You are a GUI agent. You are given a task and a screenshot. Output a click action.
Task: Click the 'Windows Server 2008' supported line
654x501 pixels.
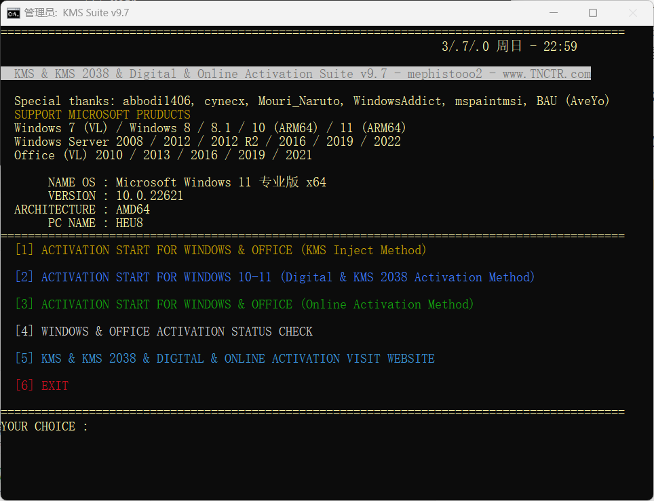click(208, 142)
